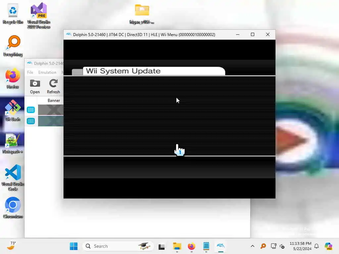
Task: Open the higan v106 folder on desktop
Action: click(x=142, y=14)
